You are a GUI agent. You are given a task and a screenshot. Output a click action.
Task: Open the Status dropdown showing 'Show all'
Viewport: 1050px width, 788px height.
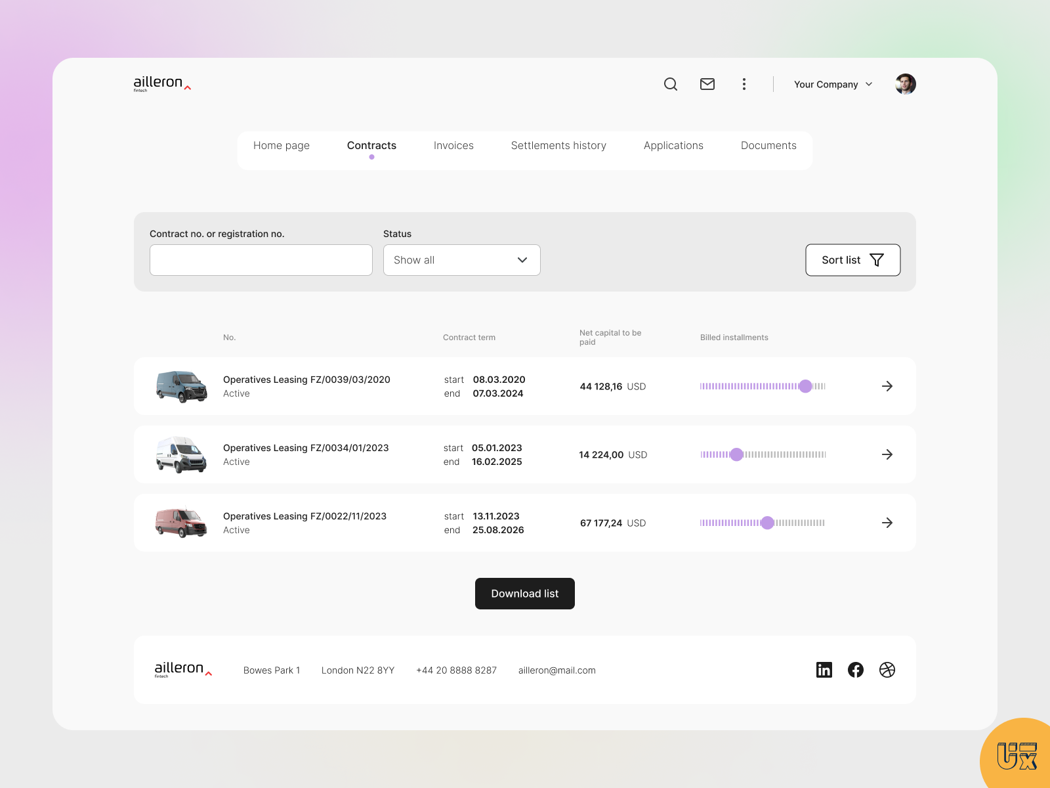click(x=461, y=260)
